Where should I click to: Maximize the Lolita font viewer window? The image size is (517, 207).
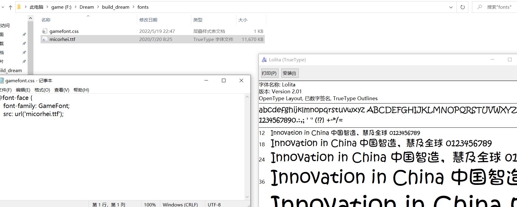[510, 60]
